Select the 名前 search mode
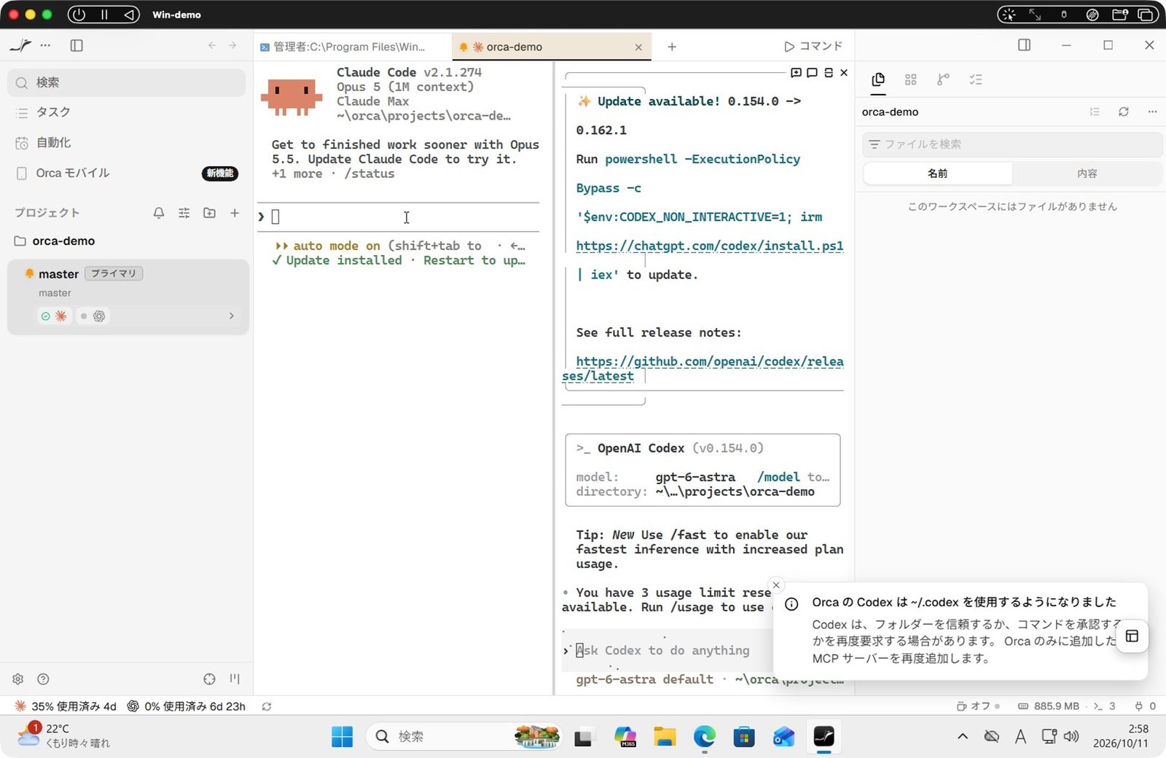This screenshot has width=1166, height=758. pyautogui.click(x=938, y=173)
